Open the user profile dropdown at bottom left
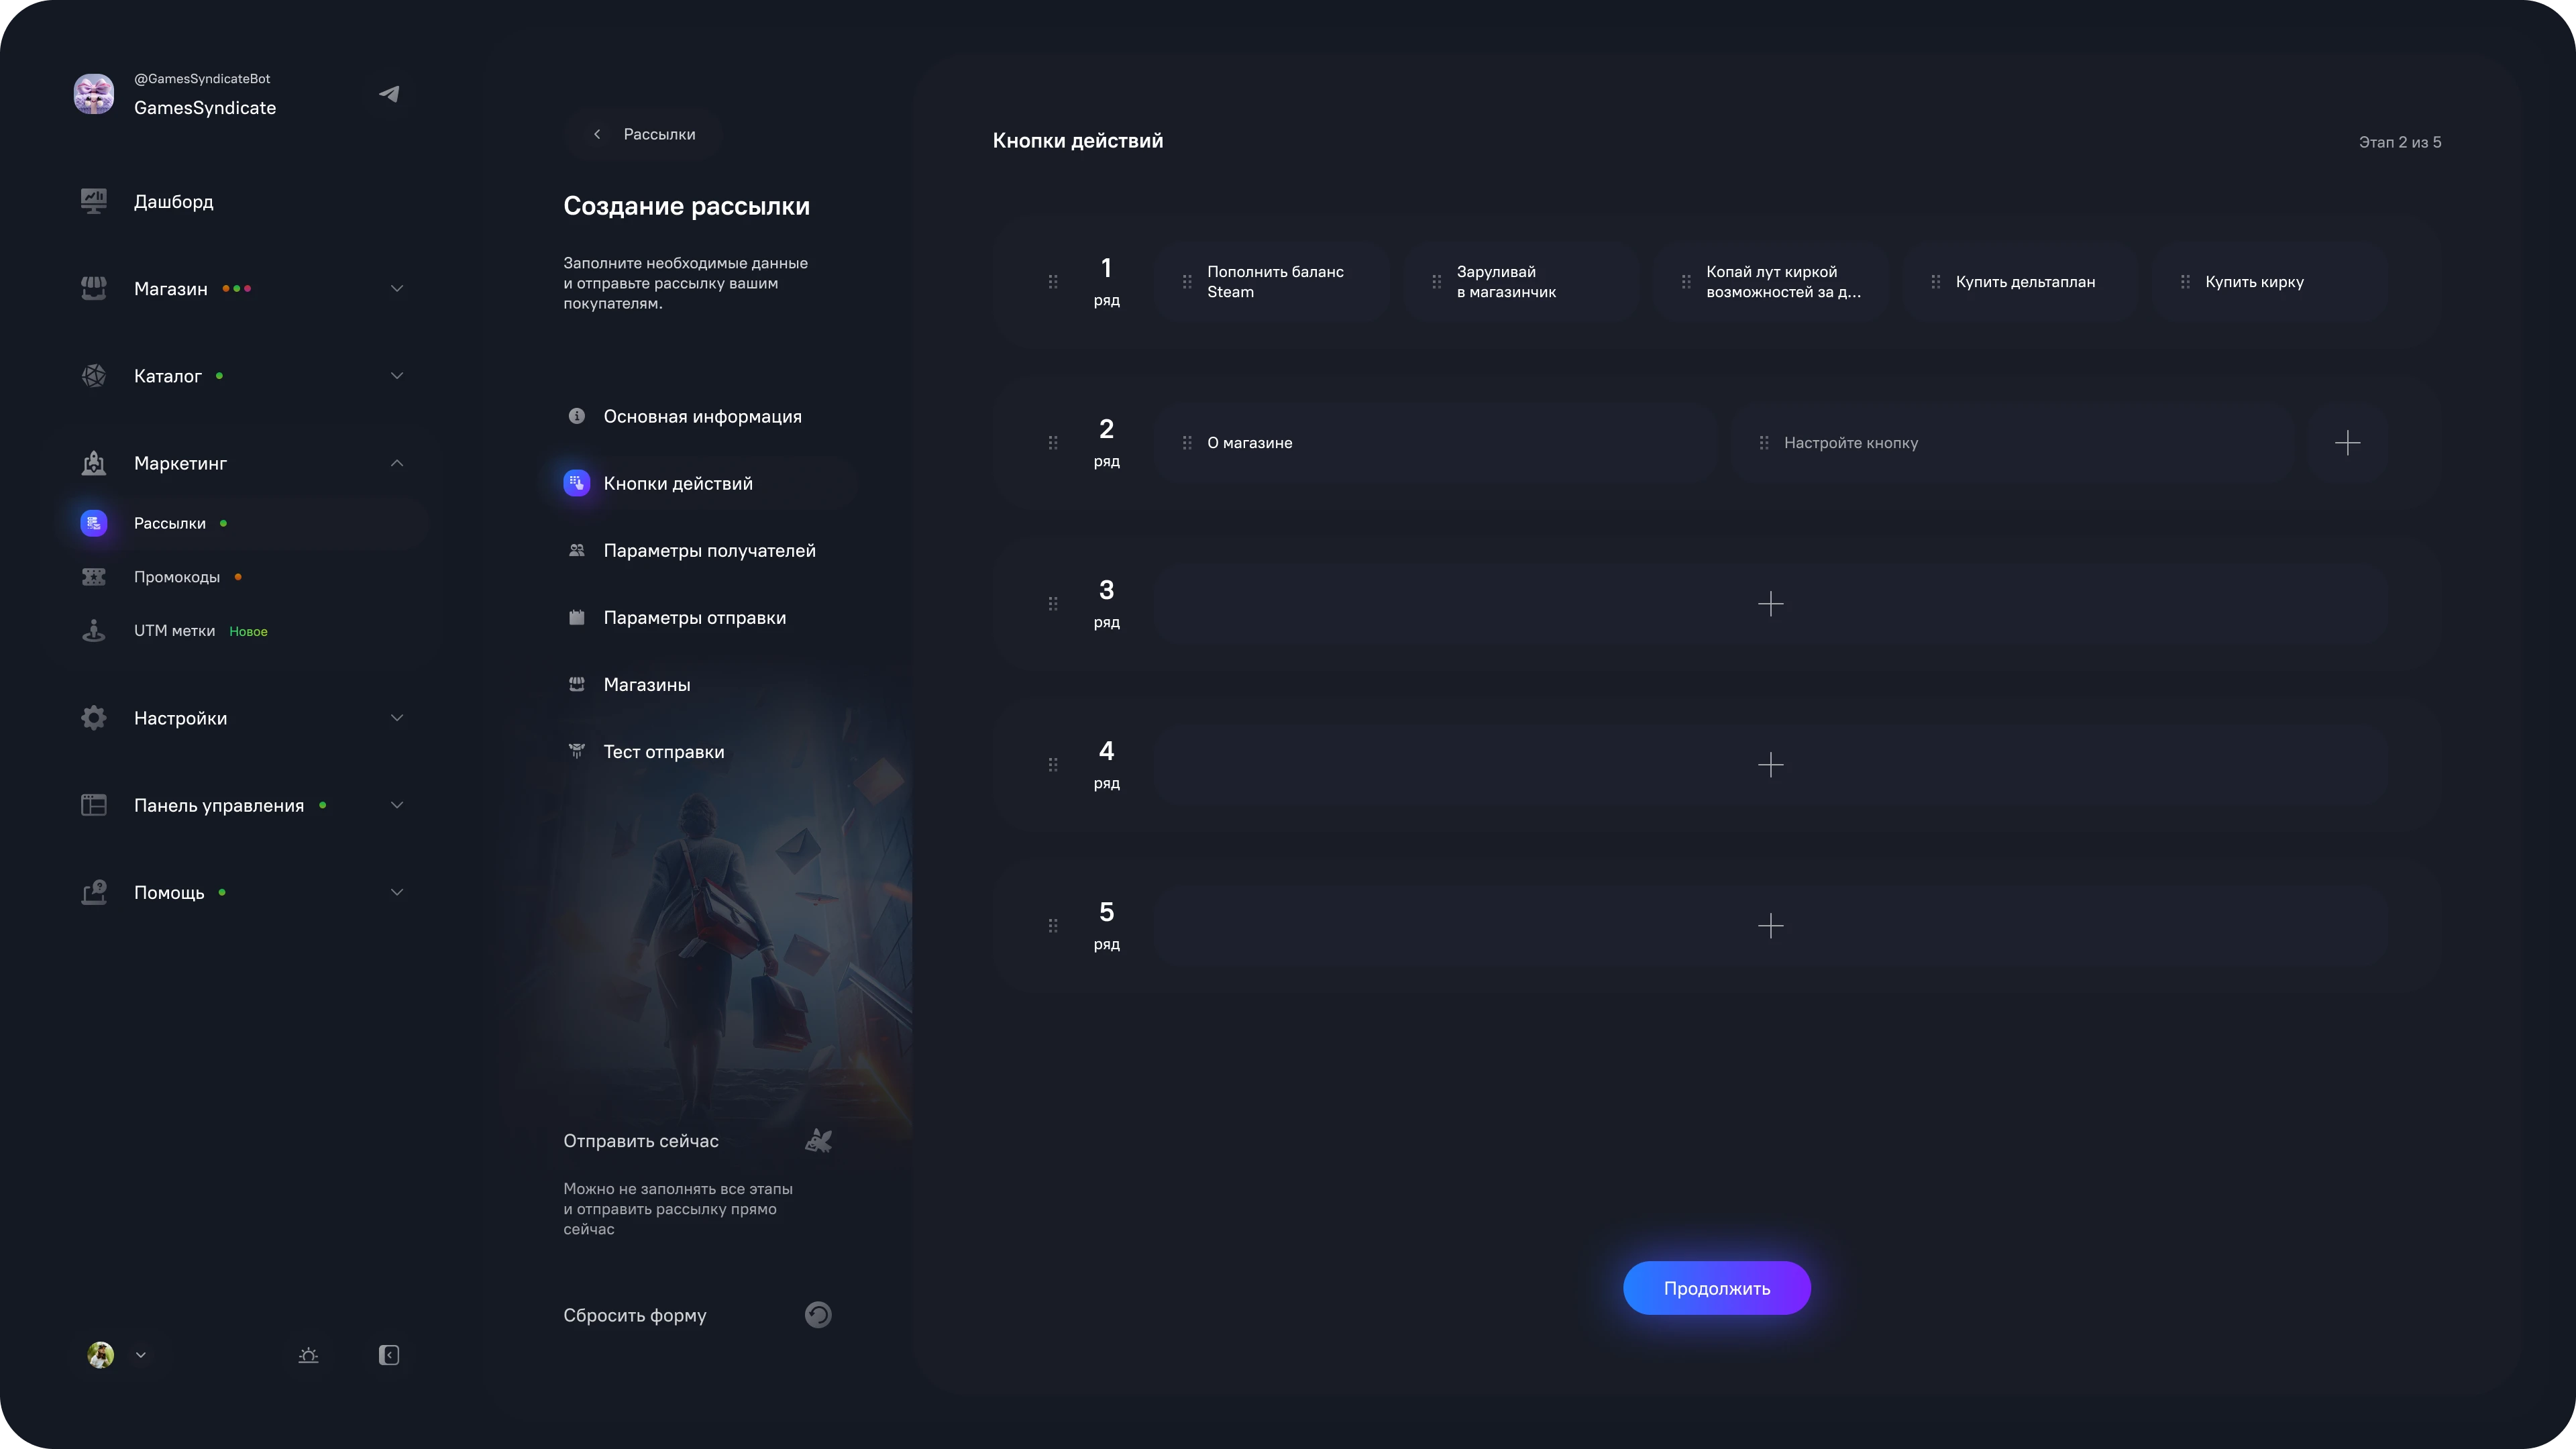 (117, 1355)
